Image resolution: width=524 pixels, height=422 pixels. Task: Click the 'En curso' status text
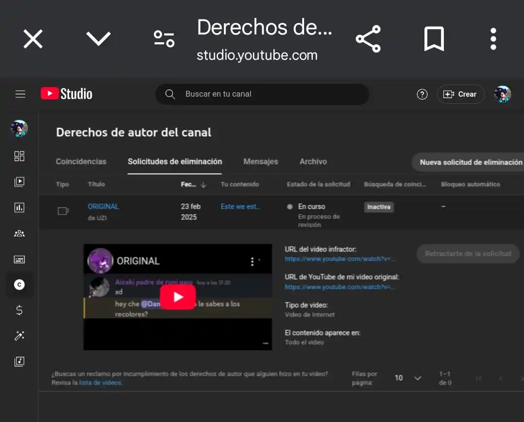[312, 206]
